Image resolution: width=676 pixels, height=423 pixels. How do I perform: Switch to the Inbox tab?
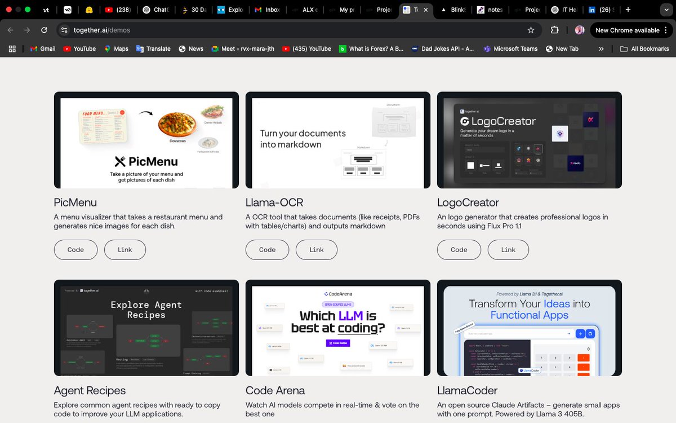pyautogui.click(x=267, y=10)
